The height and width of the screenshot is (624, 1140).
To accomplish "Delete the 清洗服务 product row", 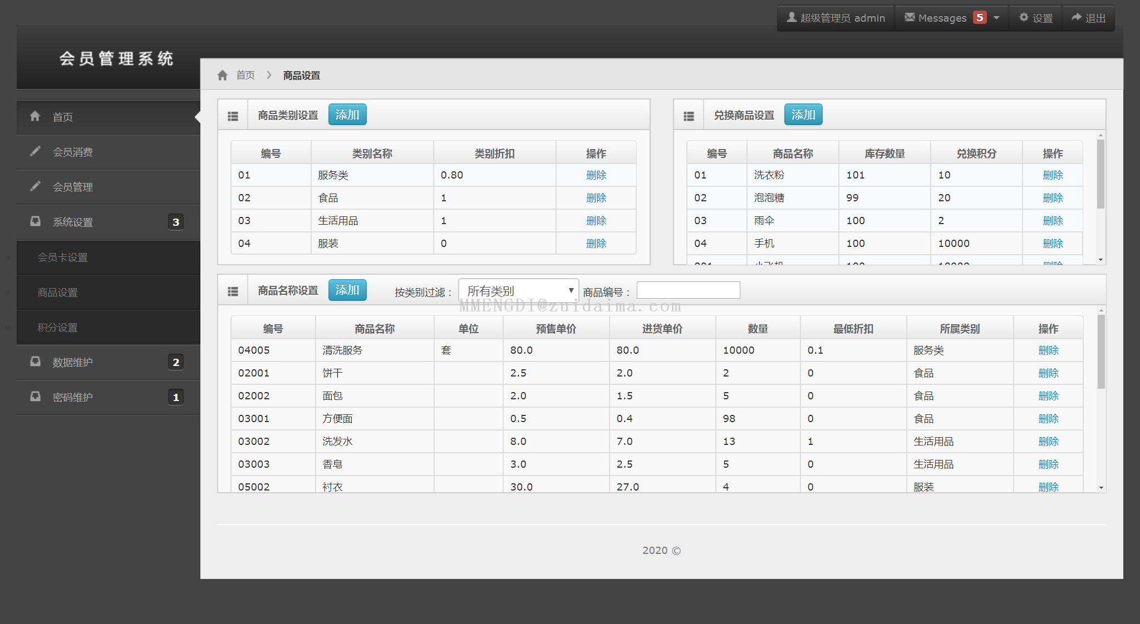I will pyautogui.click(x=1048, y=350).
